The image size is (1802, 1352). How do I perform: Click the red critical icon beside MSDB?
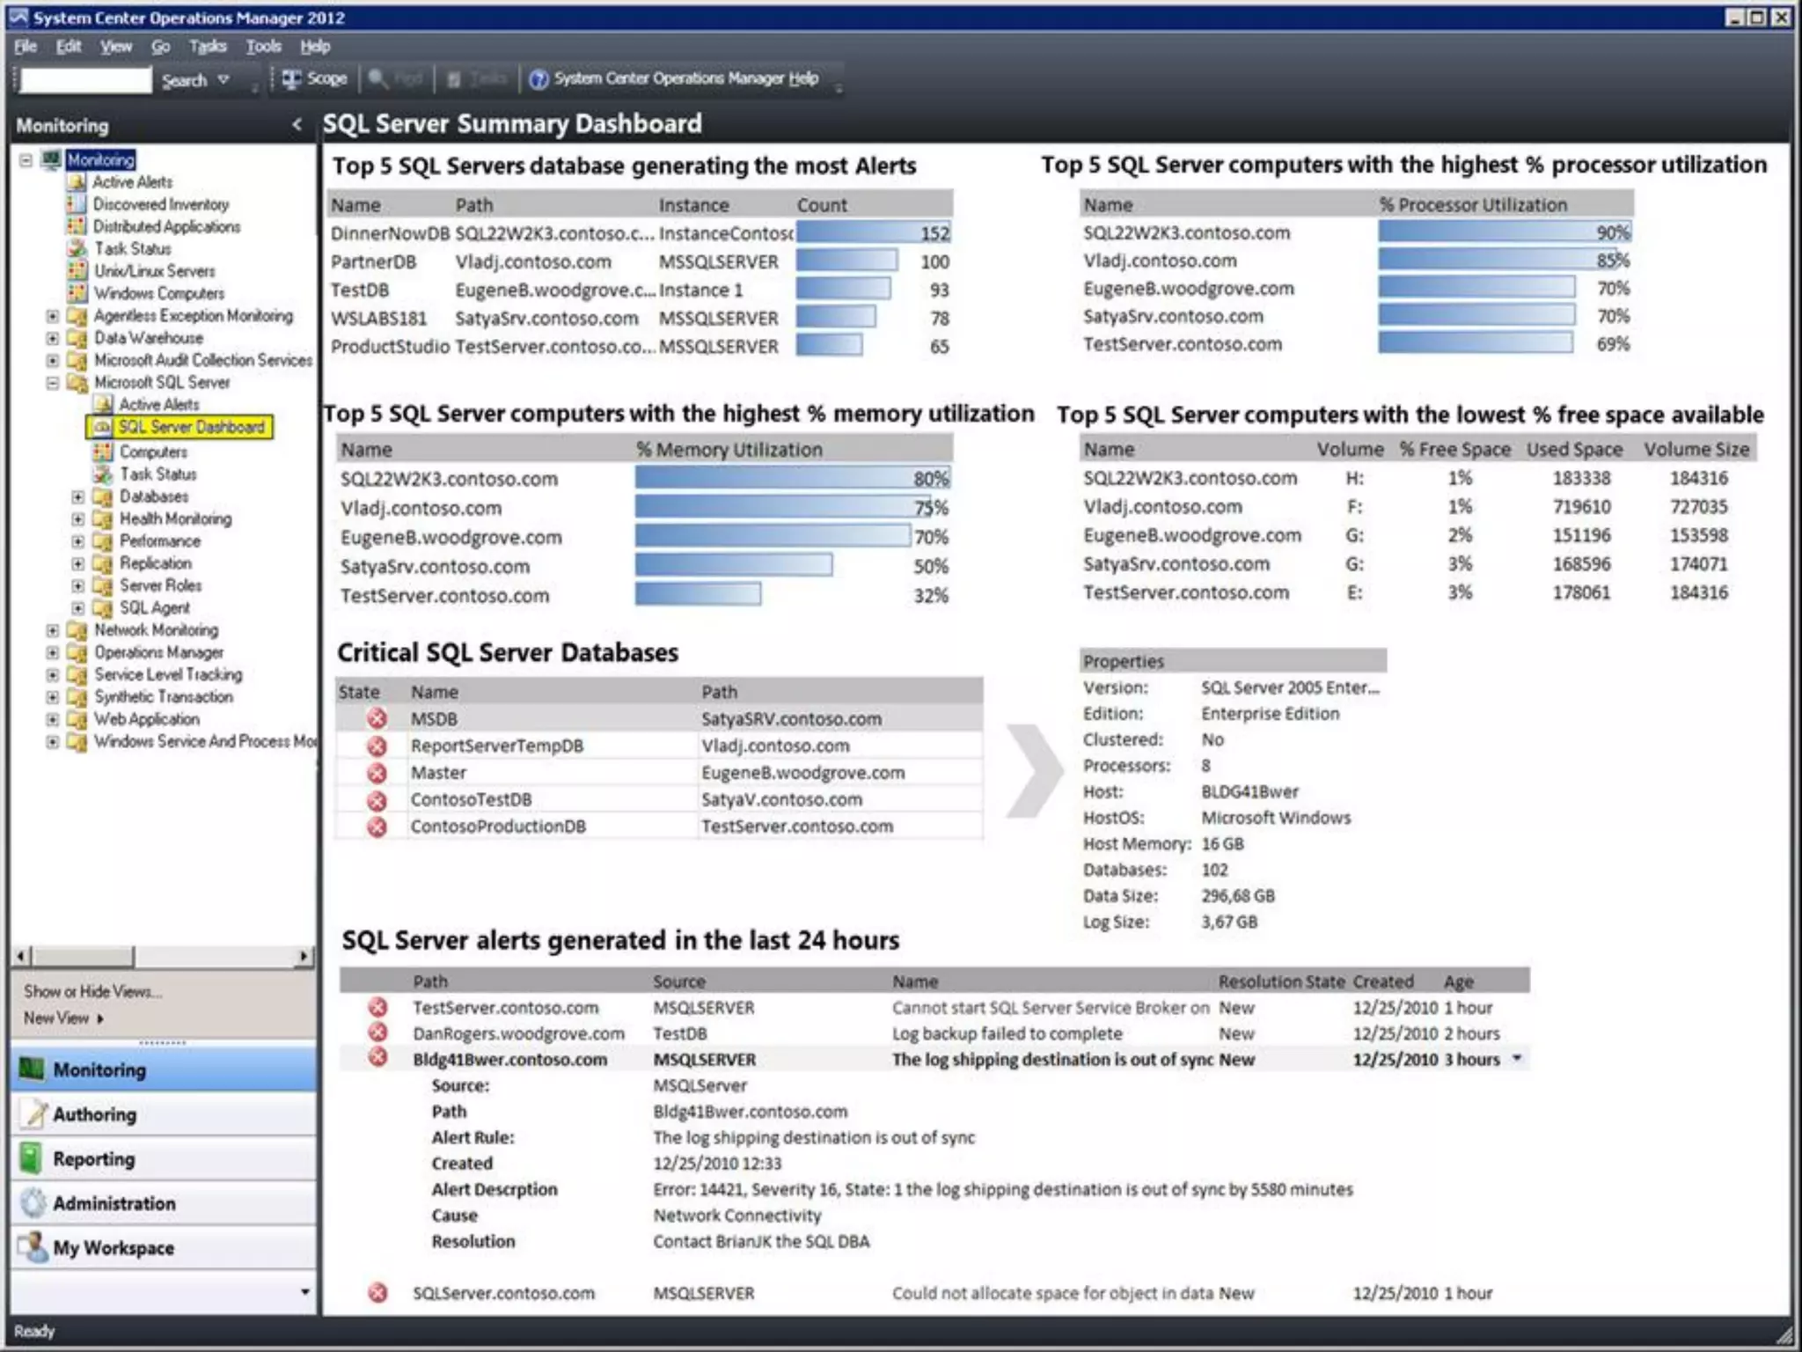(x=377, y=718)
